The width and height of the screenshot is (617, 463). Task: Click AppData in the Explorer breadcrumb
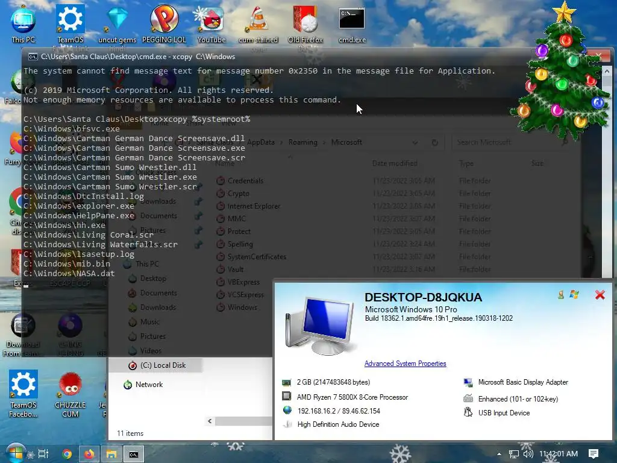pyautogui.click(x=261, y=142)
